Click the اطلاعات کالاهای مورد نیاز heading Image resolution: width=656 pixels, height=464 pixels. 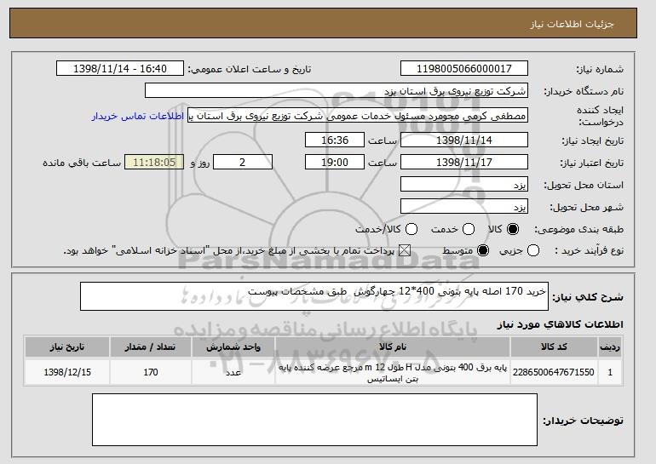coord(561,324)
